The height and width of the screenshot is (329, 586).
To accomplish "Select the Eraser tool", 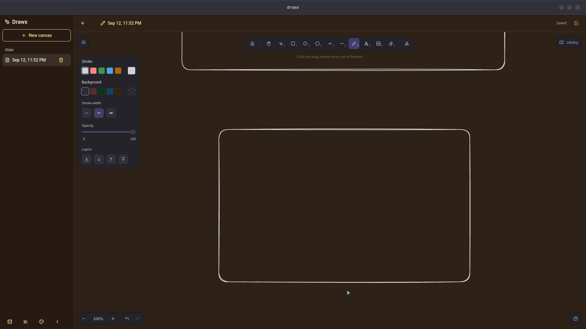I will [391, 44].
